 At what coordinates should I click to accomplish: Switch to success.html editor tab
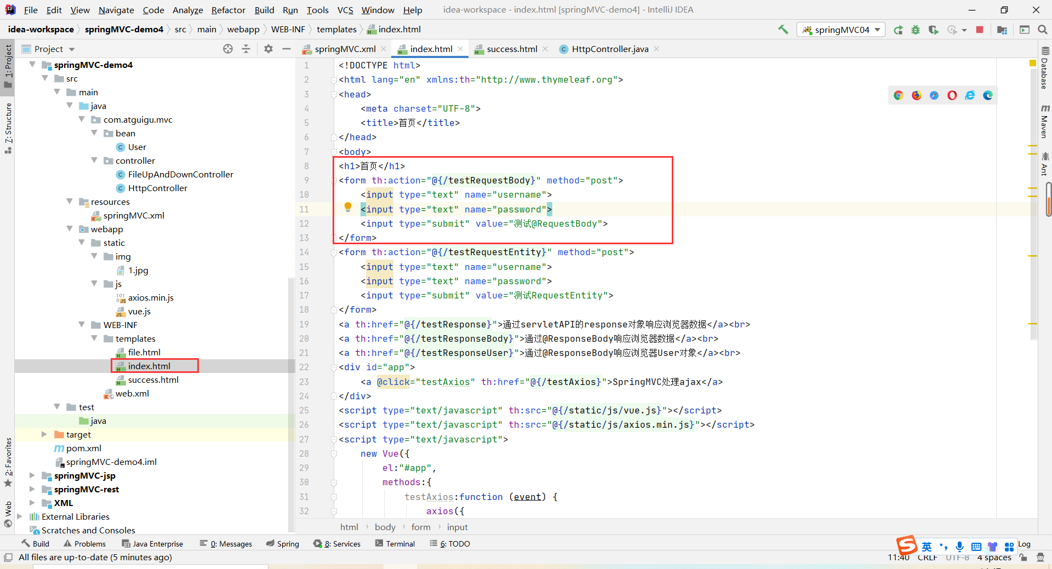click(512, 49)
